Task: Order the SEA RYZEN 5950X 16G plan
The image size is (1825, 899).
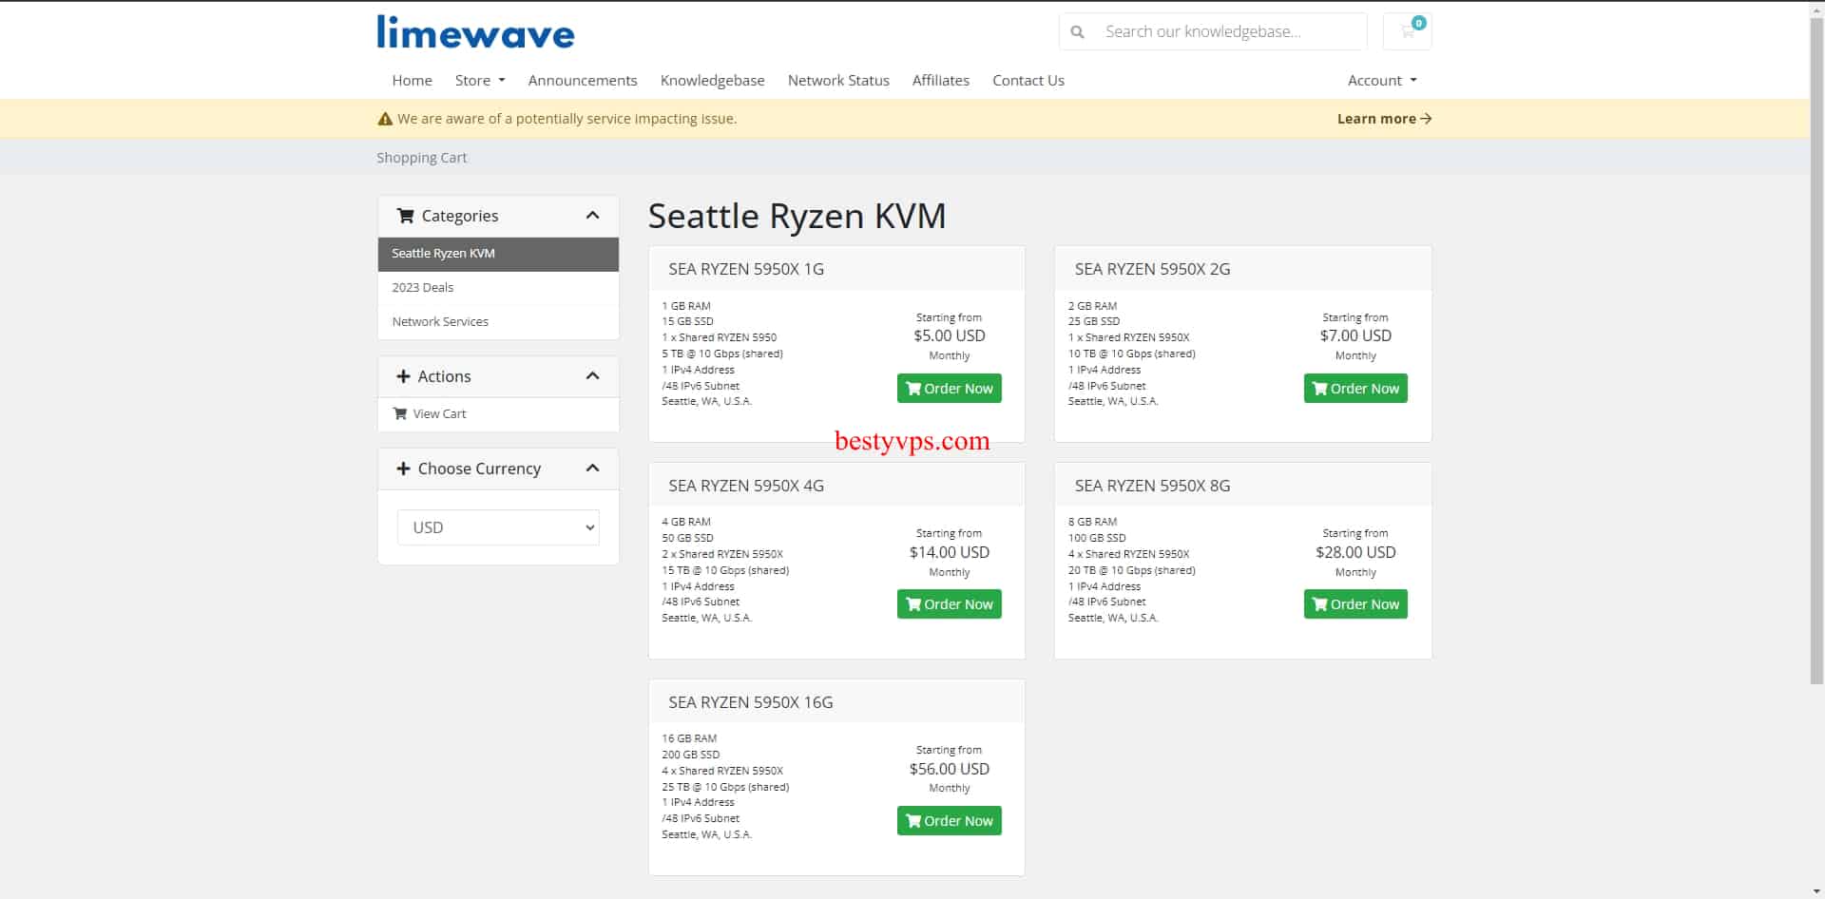Action: (949, 821)
